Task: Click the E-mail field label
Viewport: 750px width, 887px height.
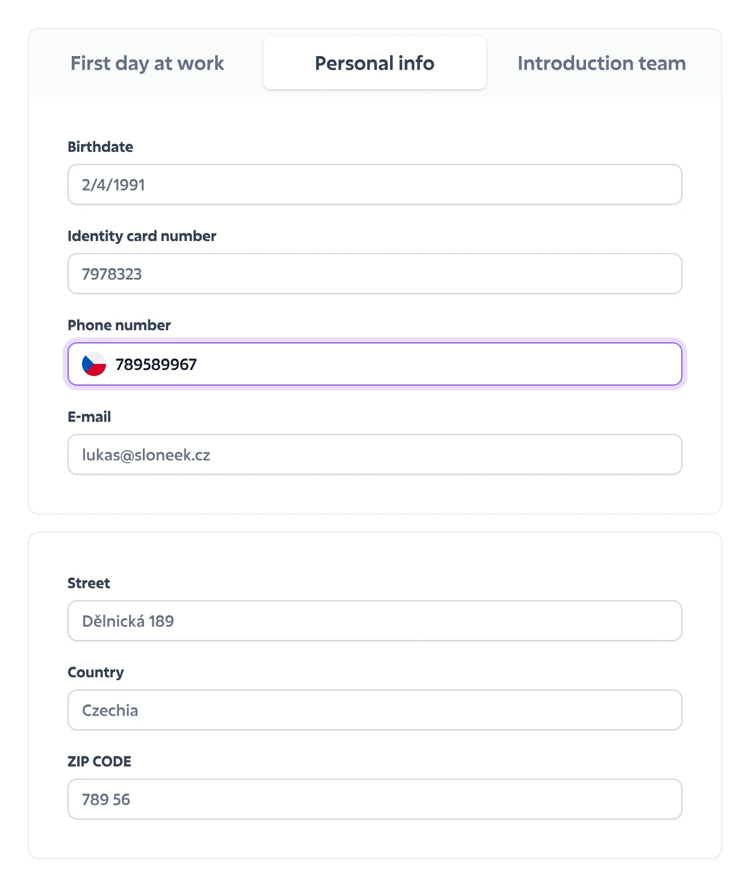Action: click(89, 417)
